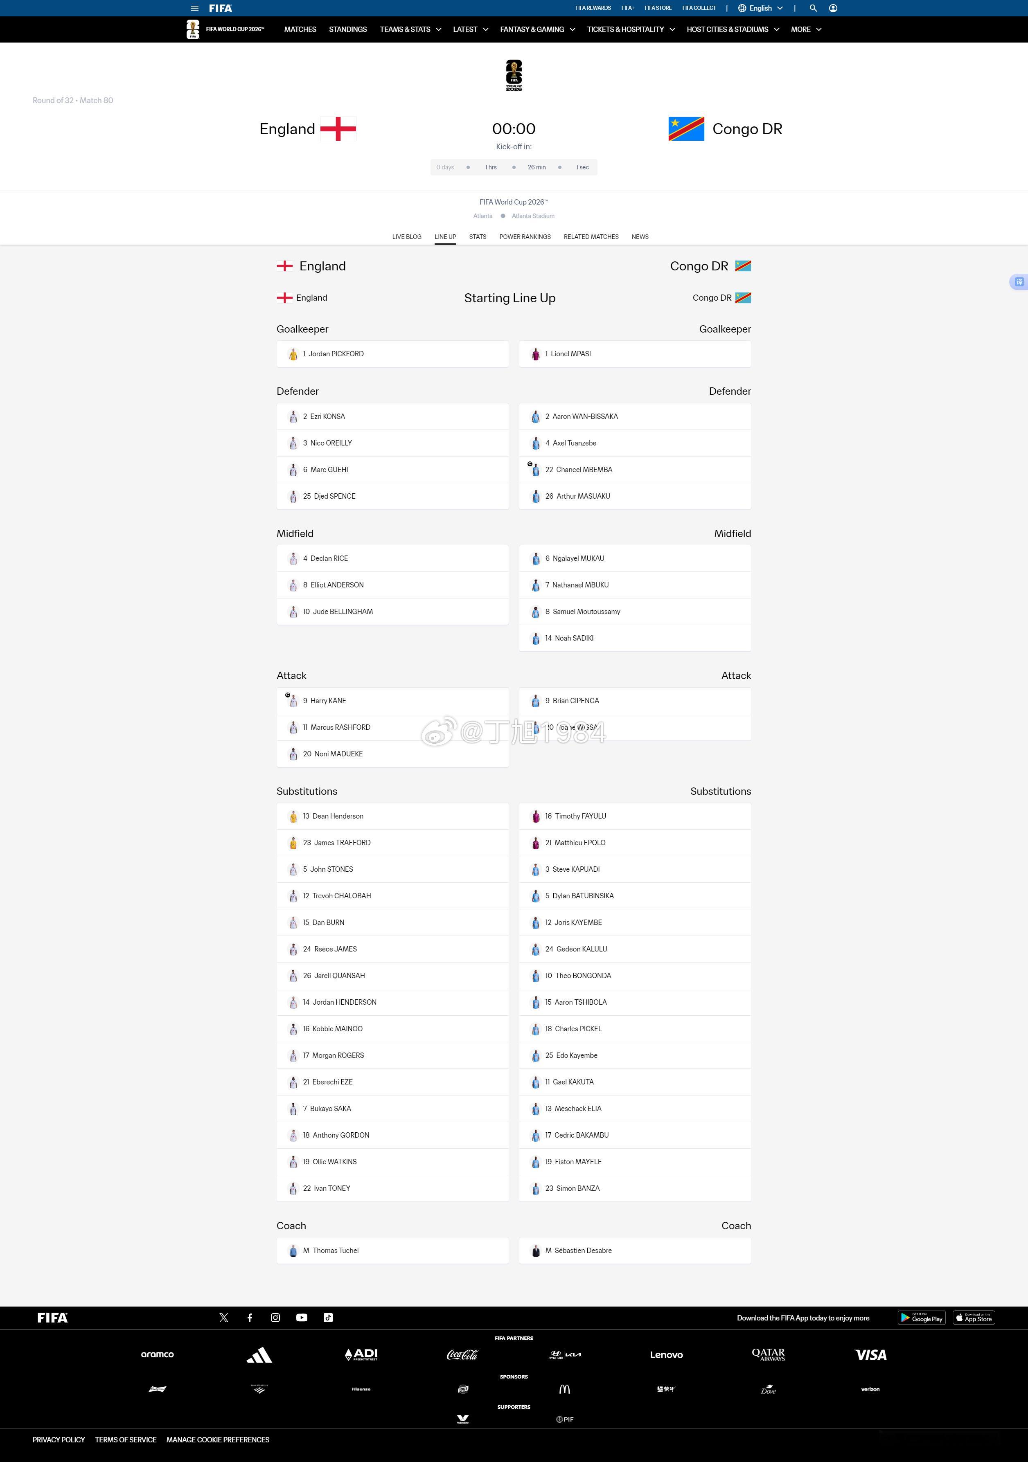Open FIFA's TikTok icon in footer
Viewport: 1028px width, 1462px height.
pos(328,1318)
